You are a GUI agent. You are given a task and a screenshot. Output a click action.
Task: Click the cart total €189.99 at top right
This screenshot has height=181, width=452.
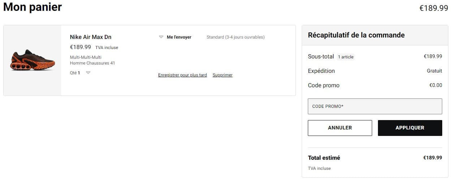tap(434, 8)
